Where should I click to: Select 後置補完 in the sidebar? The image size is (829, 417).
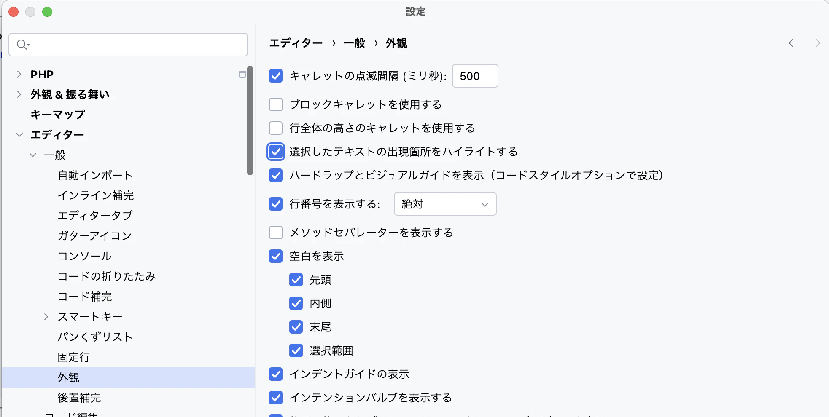(x=79, y=398)
